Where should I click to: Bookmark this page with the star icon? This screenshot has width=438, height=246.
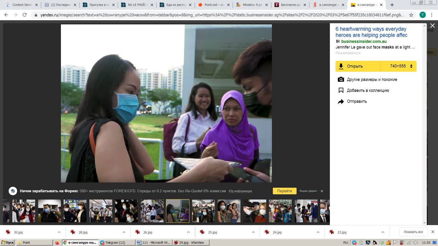coord(411,15)
